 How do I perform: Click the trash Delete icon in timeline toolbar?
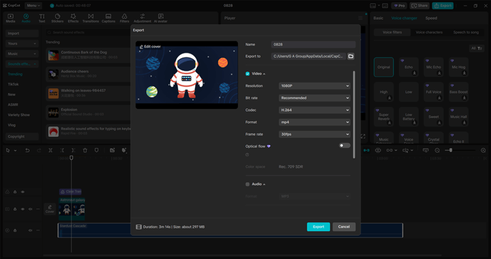click(85, 151)
